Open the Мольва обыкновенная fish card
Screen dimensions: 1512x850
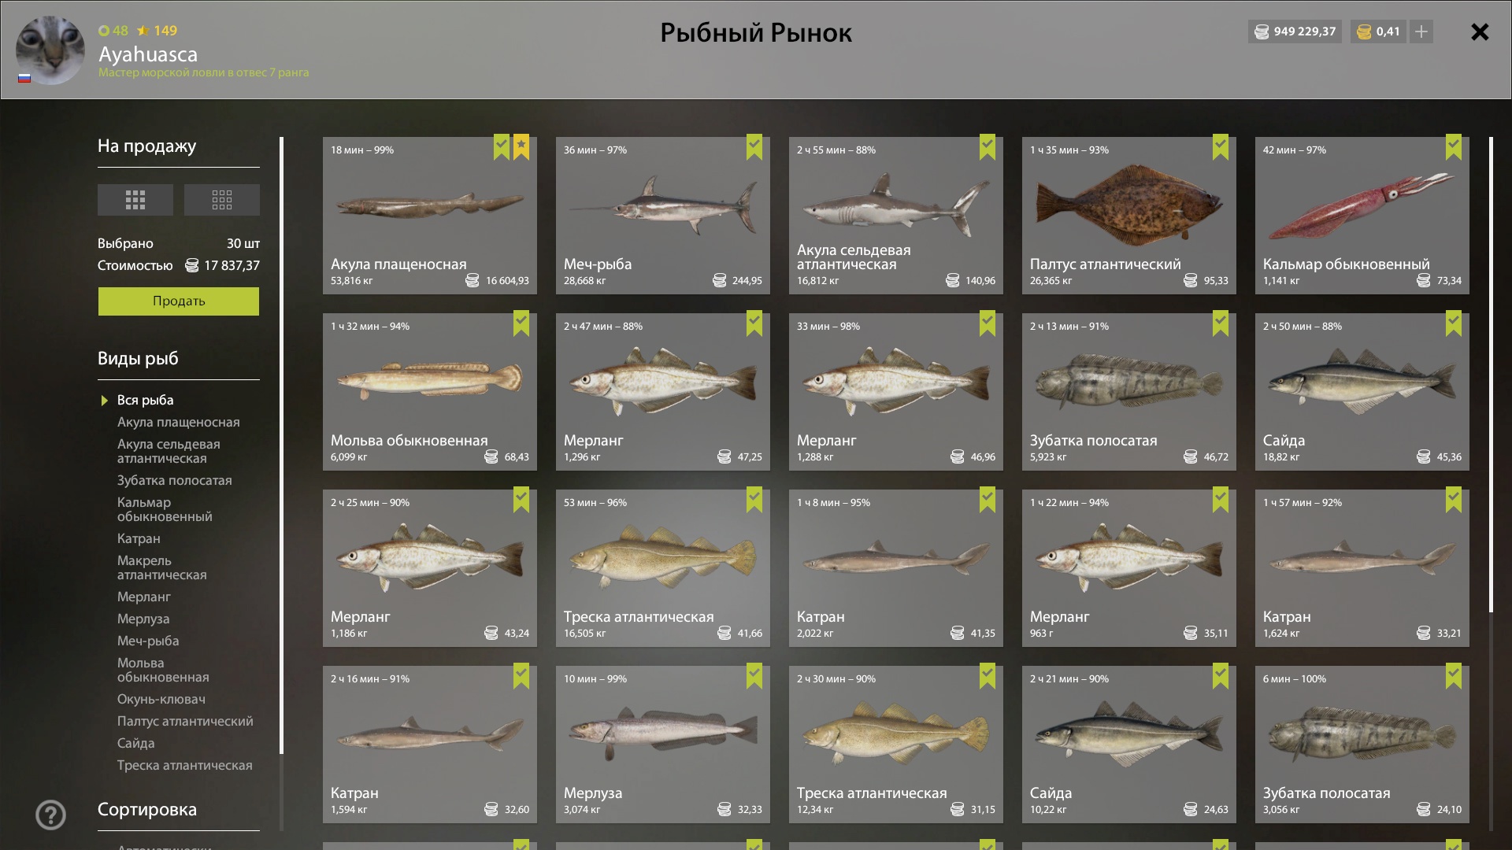pyautogui.click(x=430, y=392)
